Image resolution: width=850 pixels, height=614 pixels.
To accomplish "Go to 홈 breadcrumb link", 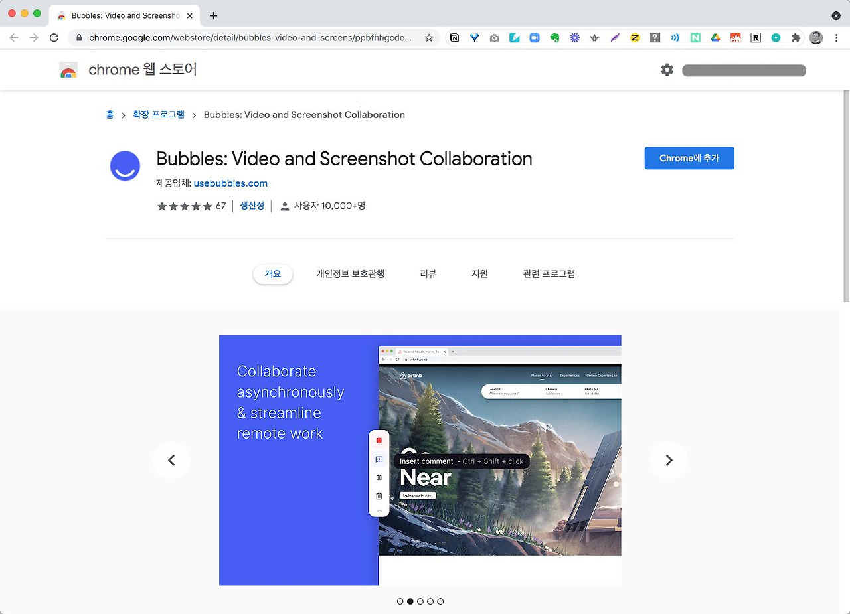I will click(110, 115).
